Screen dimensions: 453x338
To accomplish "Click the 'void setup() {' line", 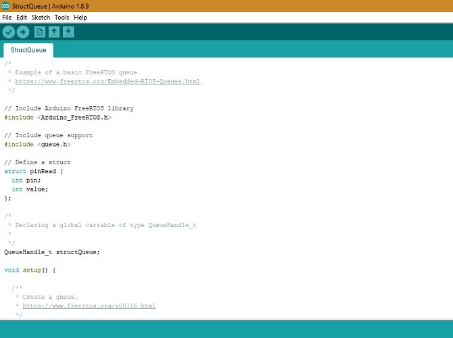I will click(30, 270).
